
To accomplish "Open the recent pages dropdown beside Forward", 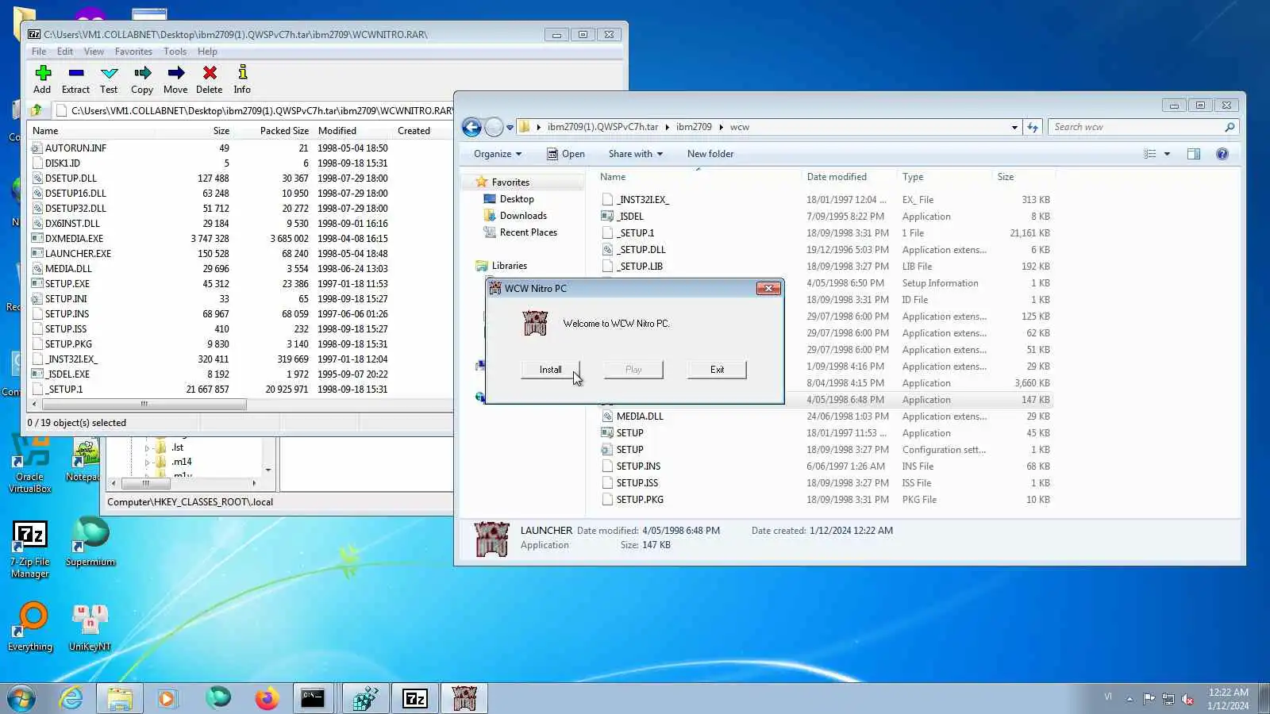I will pos(510,127).
